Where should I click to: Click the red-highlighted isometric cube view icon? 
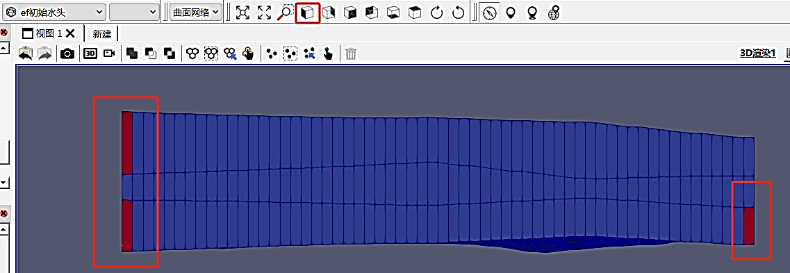coord(307,13)
